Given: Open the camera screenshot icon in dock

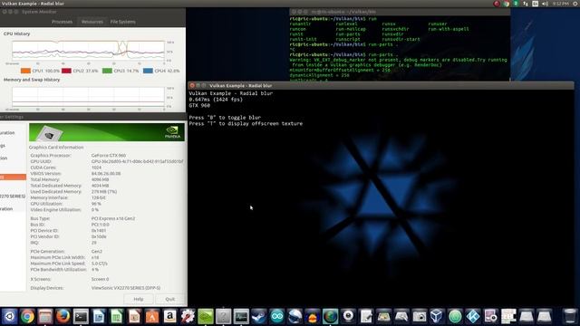Looking at the screenshot, I should point(419,316).
